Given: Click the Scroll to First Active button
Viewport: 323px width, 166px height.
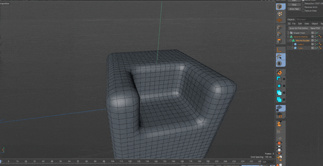Looking at the screenshot, I should pos(298,28).
